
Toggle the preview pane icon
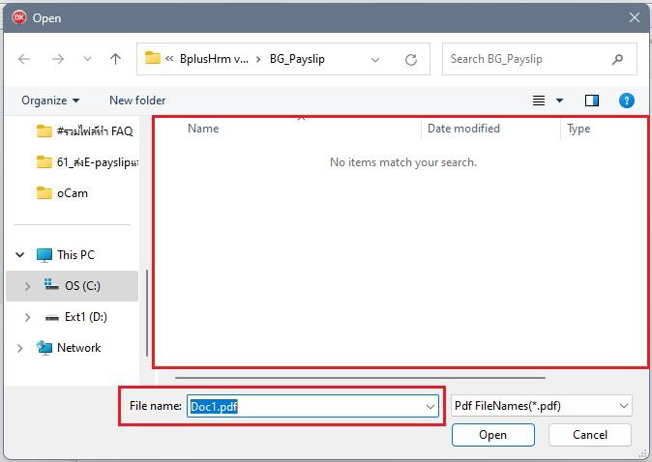[x=592, y=101]
